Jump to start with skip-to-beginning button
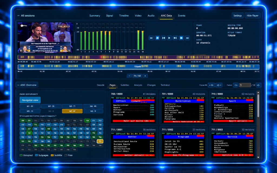The image size is (277, 173). tap(151, 38)
